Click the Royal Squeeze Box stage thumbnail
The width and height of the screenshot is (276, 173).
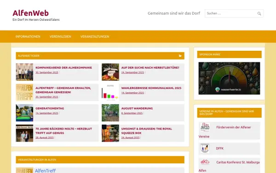[x=110, y=133]
